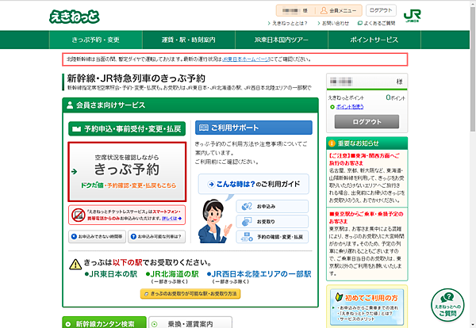Screen dimensions: 476x328
Task: Click the えきねっと logo
Action: tap(75, 17)
